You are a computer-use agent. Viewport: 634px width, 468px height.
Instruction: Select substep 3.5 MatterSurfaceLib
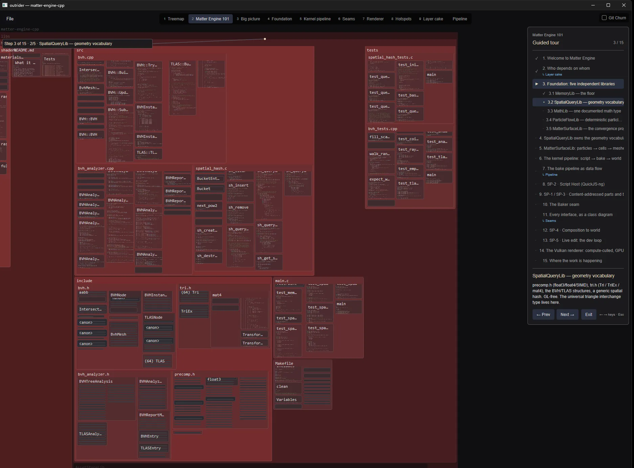coord(578,129)
